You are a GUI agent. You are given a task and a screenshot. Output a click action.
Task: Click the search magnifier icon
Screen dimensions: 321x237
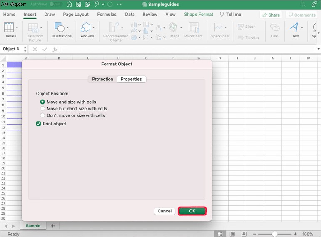coord(303,4)
